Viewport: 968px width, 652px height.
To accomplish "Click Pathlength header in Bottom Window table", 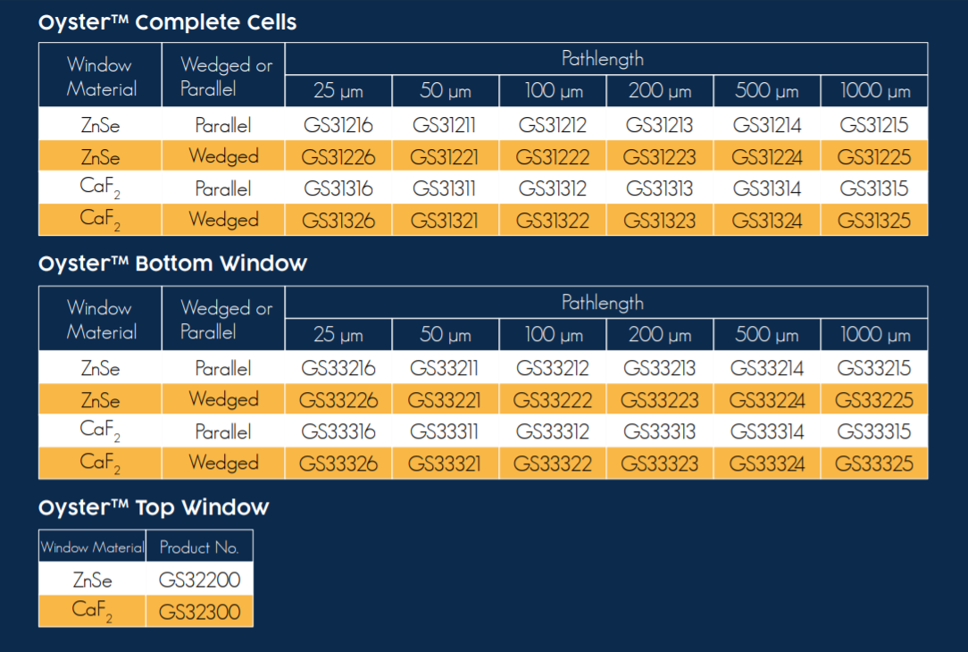I will [x=603, y=303].
